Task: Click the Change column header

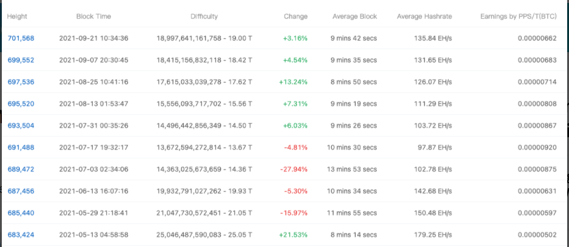Action: [x=295, y=16]
